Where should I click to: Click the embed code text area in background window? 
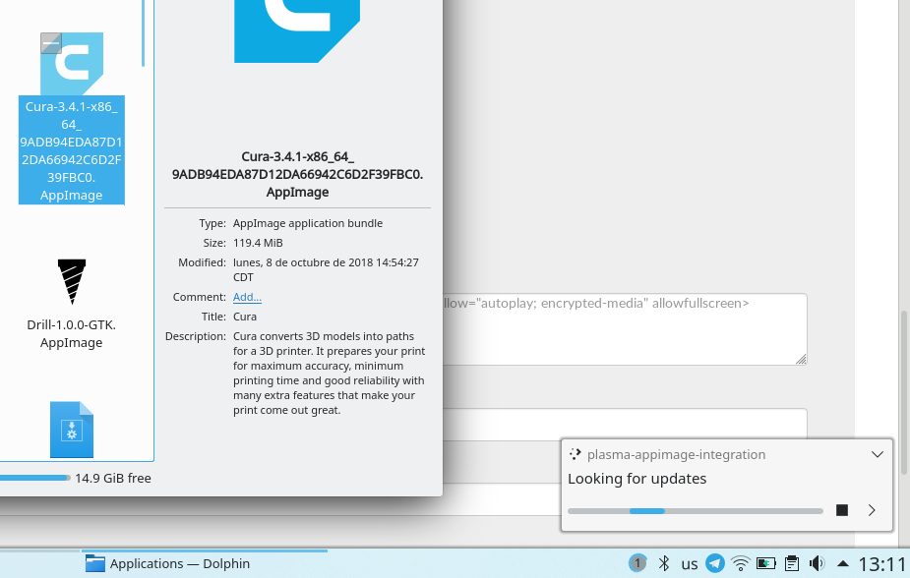coord(625,329)
